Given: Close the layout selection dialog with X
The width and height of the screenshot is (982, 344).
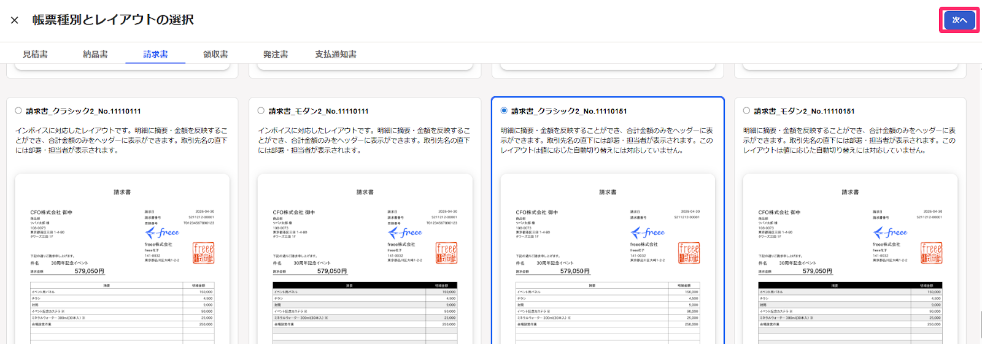Looking at the screenshot, I should click(15, 20).
